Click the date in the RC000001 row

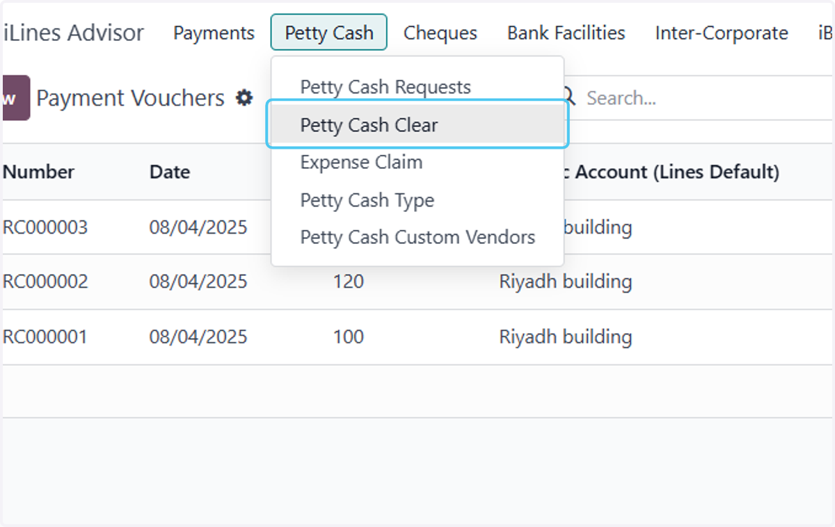click(x=198, y=337)
